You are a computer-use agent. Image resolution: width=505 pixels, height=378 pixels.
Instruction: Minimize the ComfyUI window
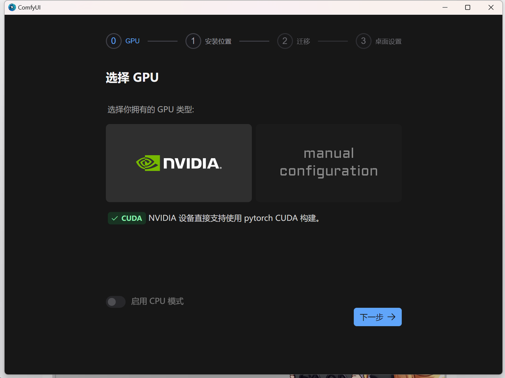pos(445,7)
